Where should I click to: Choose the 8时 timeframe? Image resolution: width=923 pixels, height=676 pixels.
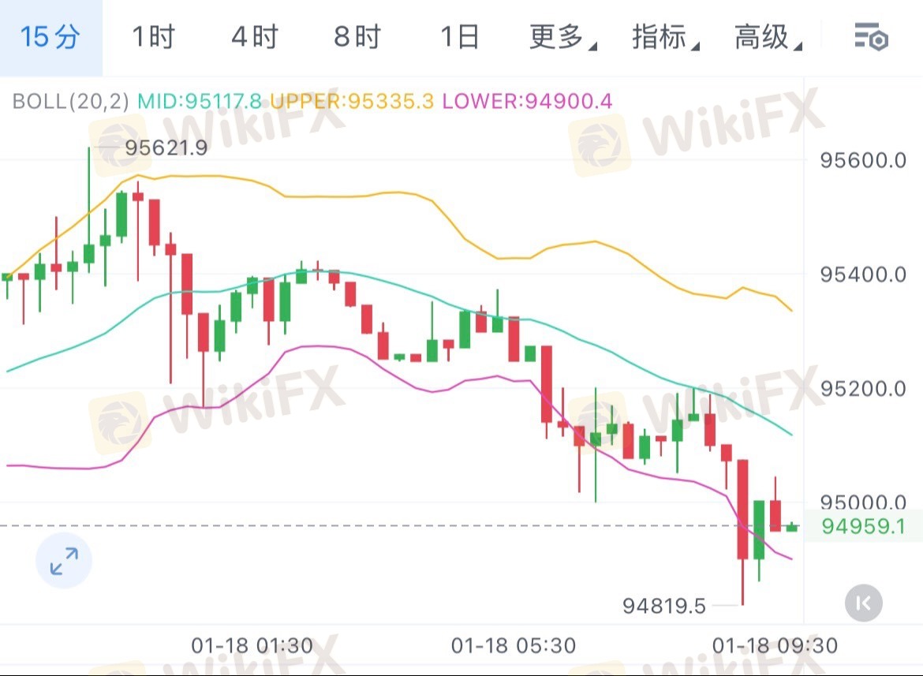tap(357, 37)
